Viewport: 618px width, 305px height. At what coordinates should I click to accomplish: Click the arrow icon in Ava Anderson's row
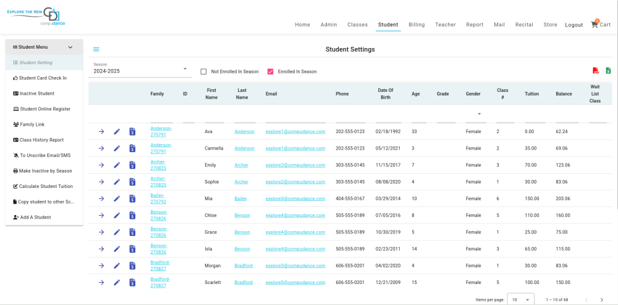101,132
